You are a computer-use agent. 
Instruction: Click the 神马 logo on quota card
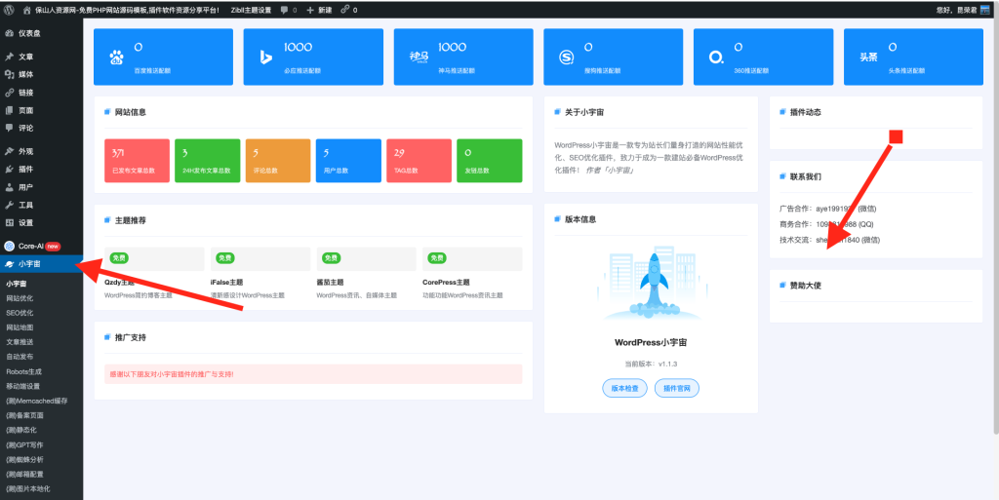tap(419, 58)
